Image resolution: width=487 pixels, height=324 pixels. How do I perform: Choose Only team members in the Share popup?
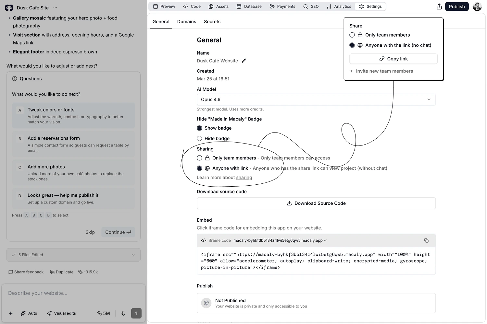352,35
